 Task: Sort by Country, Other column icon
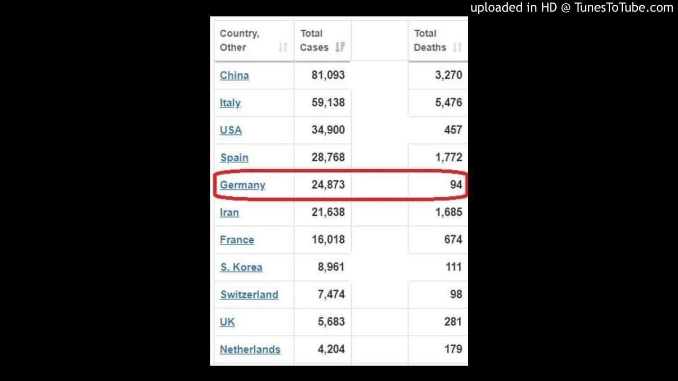pyautogui.click(x=283, y=48)
